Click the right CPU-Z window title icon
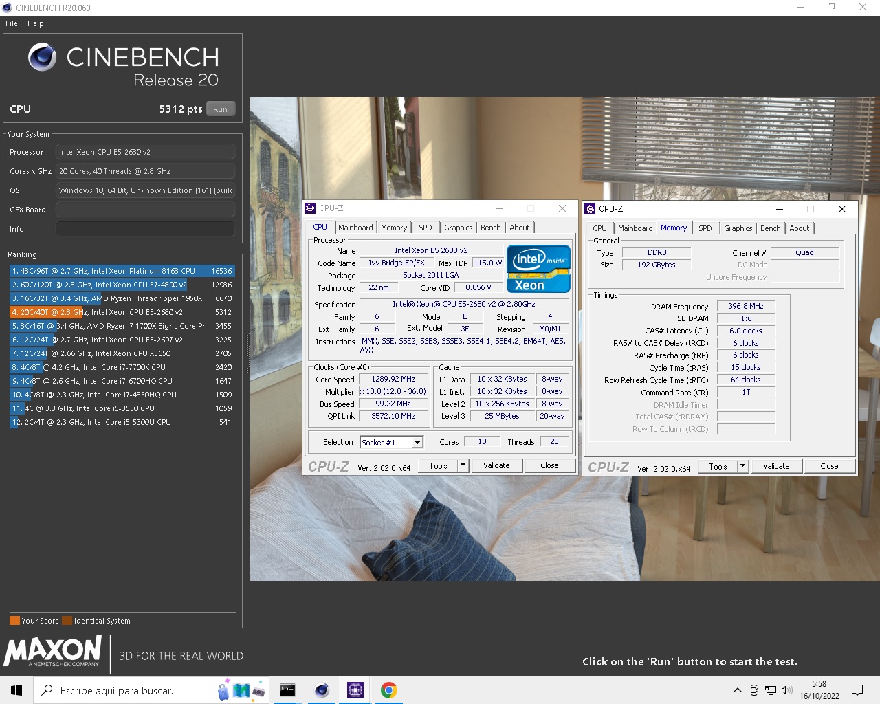Viewport: 880px width, 704px height. pyautogui.click(x=590, y=209)
